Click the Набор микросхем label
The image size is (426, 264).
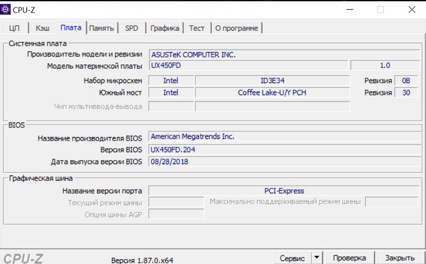(x=113, y=81)
